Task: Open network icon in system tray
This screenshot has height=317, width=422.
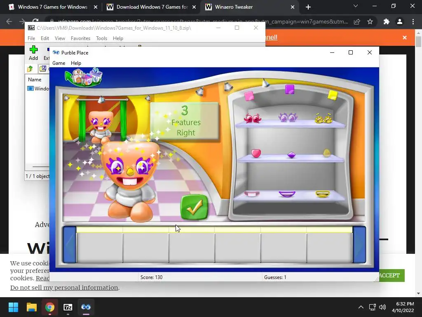Action: point(372,307)
